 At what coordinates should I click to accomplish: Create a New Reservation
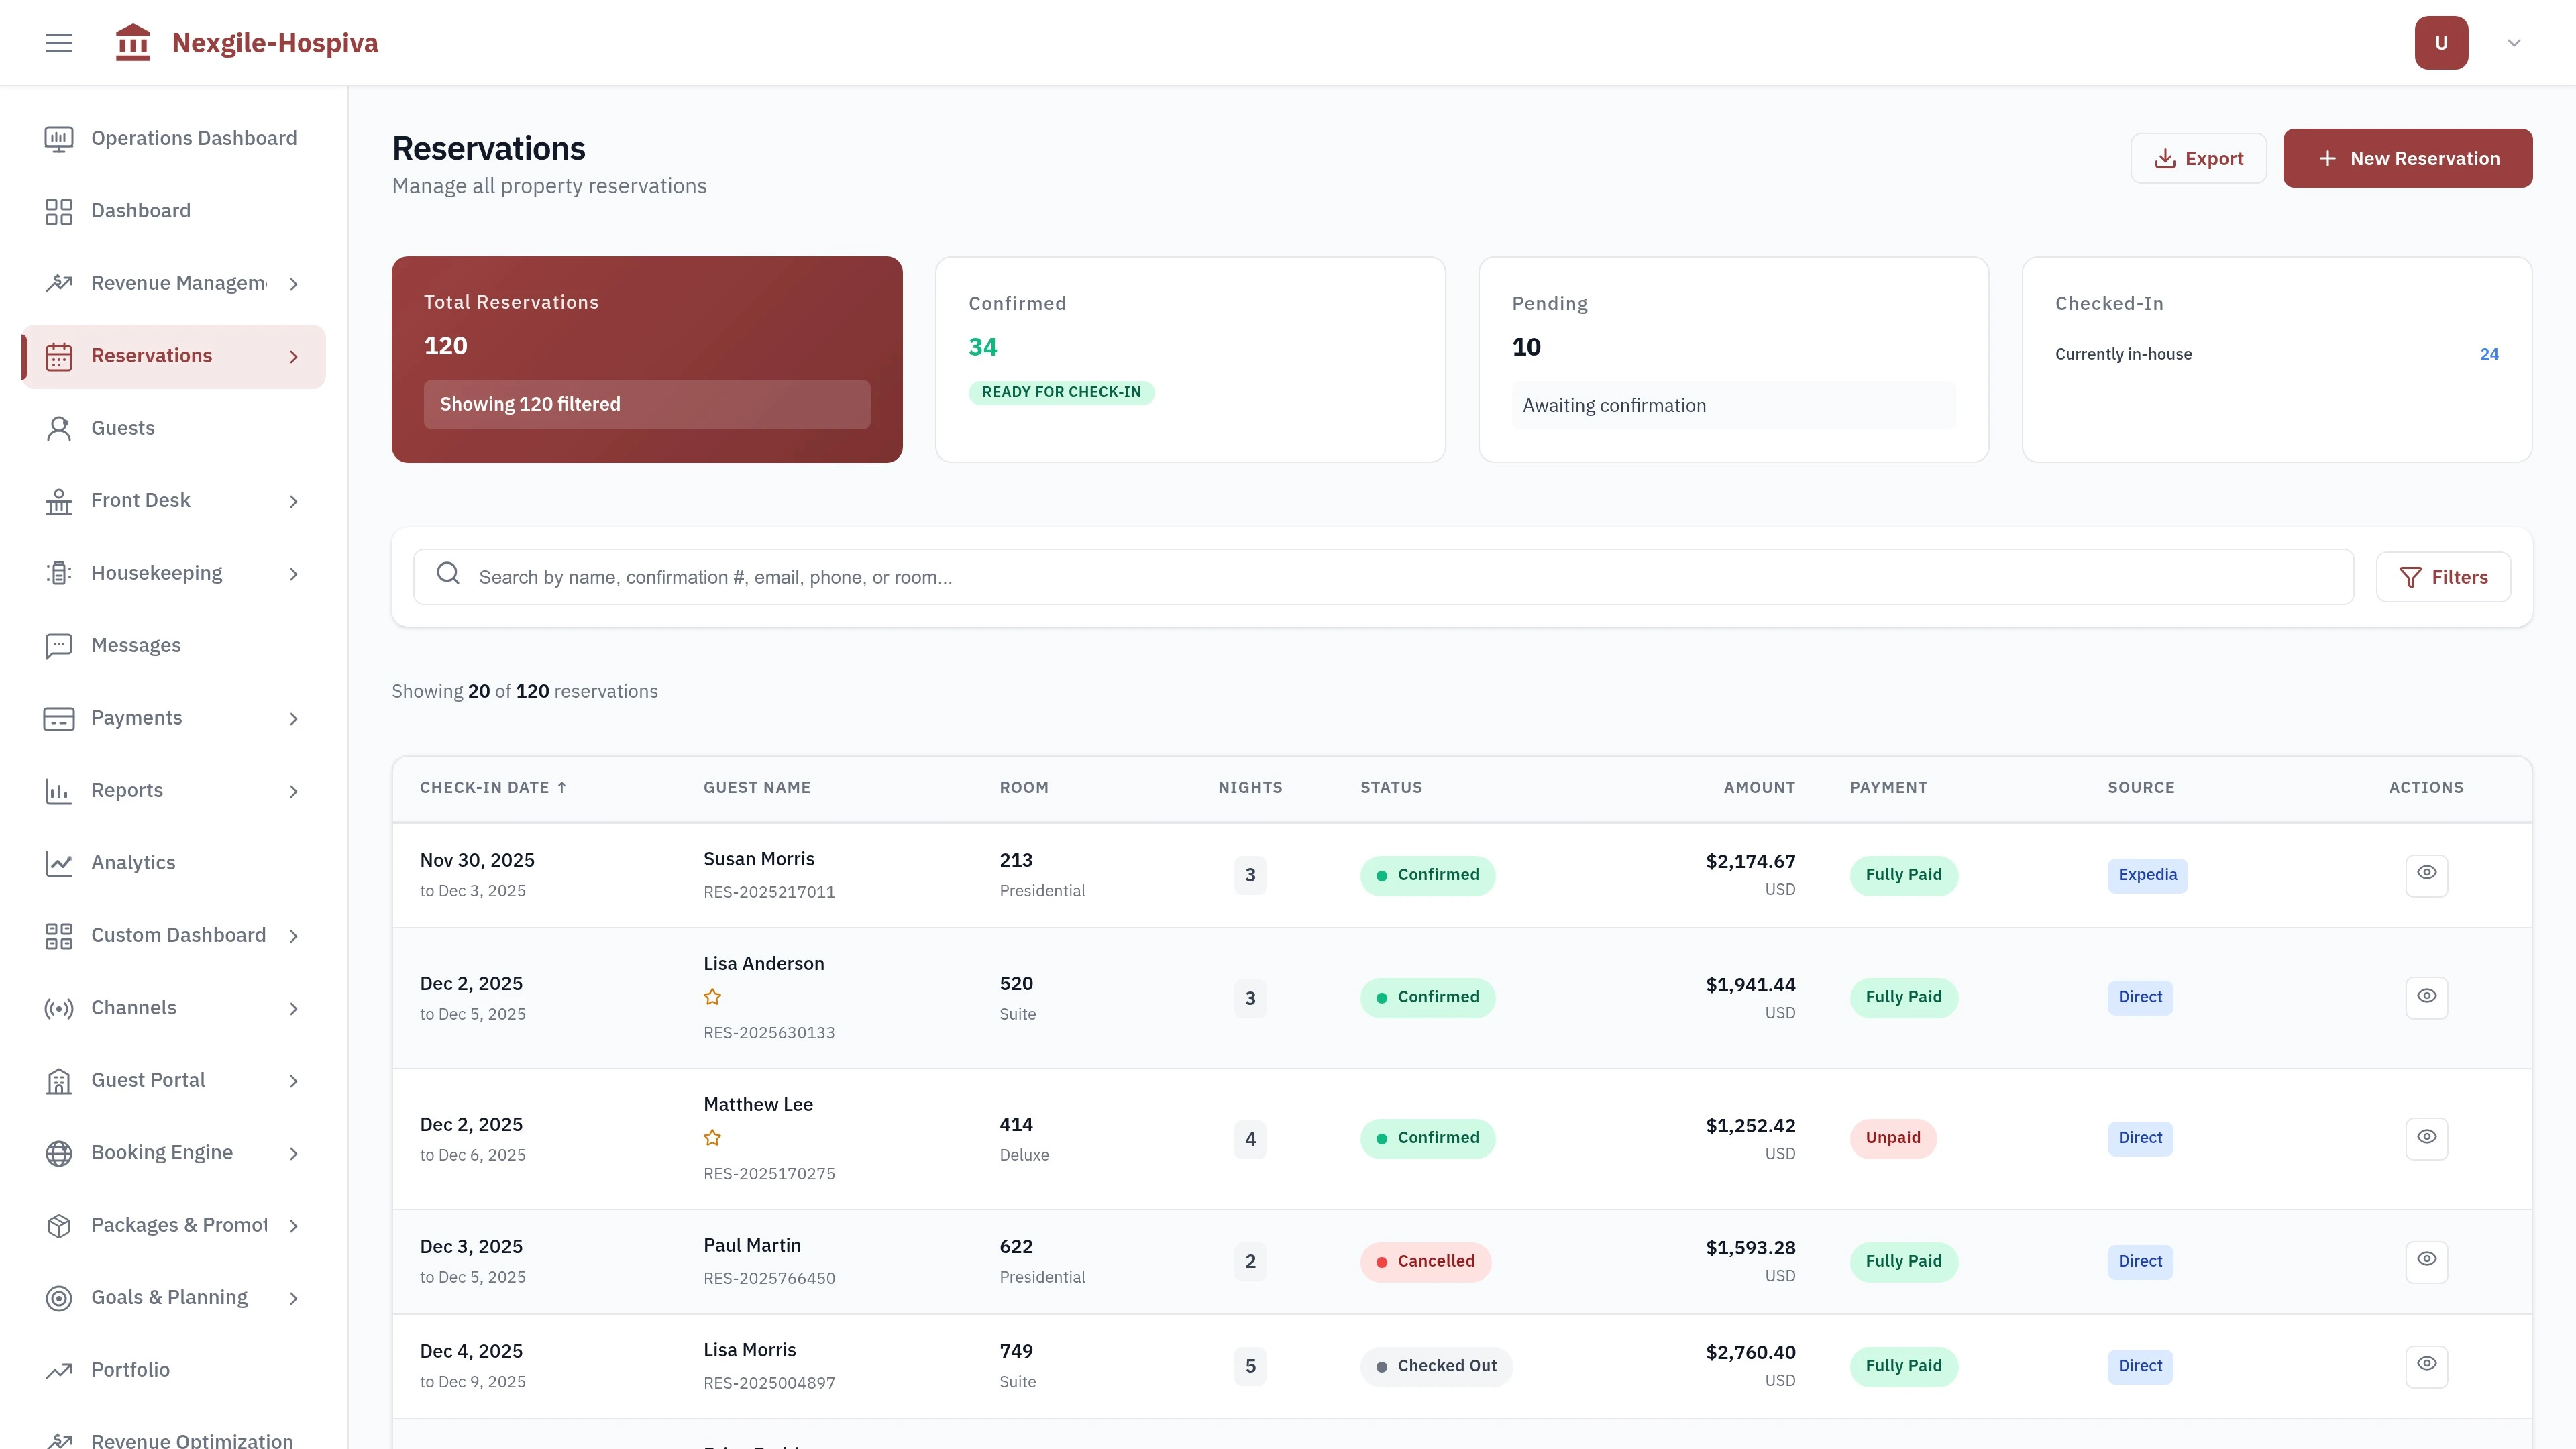click(x=2408, y=157)
